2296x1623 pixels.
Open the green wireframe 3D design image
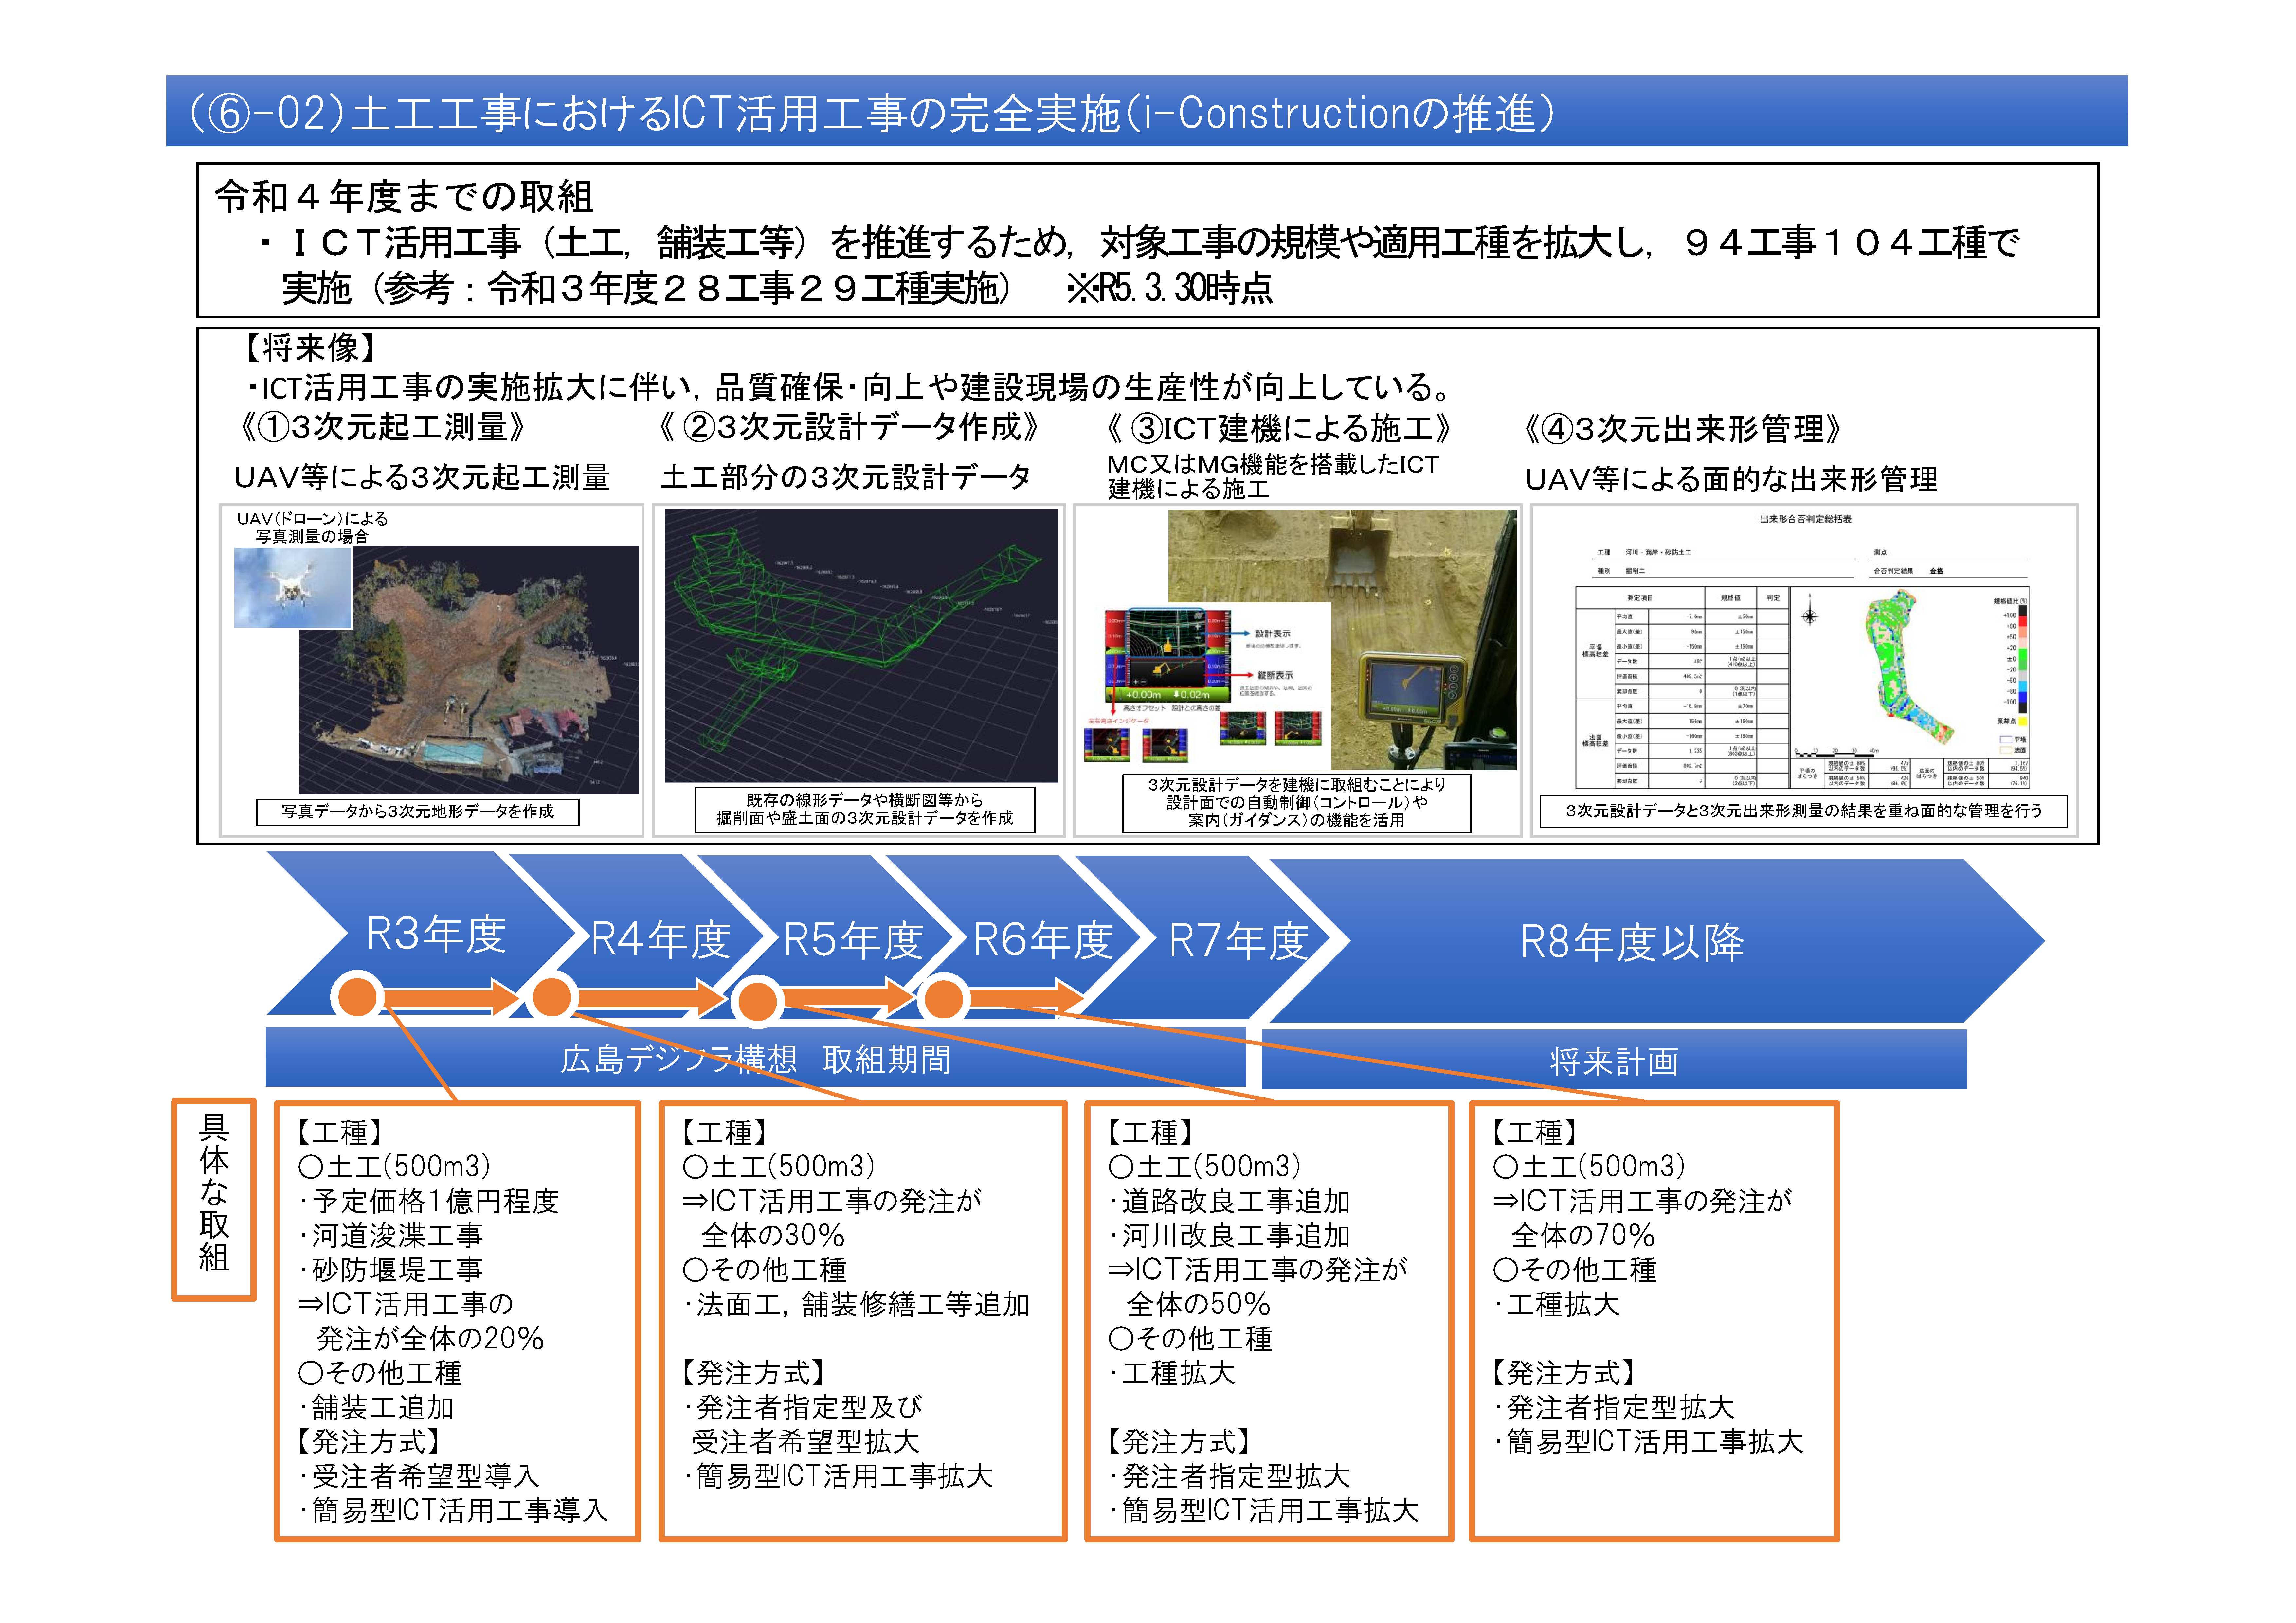[x=861, y=646]
